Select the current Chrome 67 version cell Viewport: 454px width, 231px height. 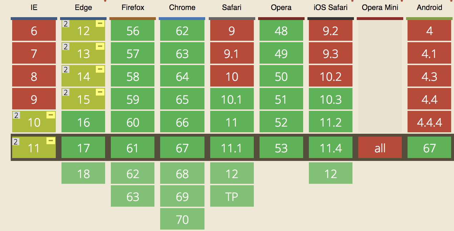pos(182,147)
